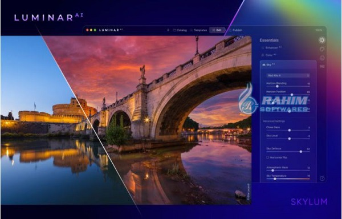Click the 100% zoom level indicator

pos(319,30)
